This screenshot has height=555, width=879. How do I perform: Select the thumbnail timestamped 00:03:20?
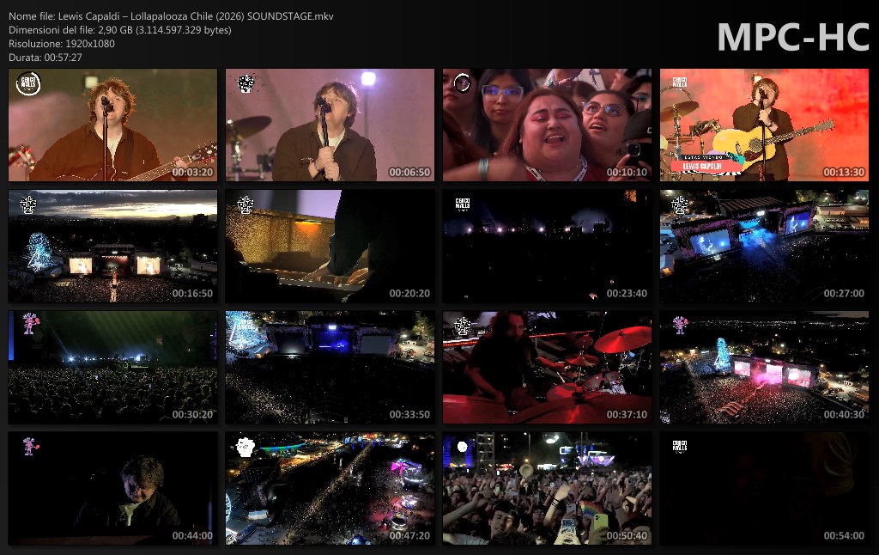112,125
